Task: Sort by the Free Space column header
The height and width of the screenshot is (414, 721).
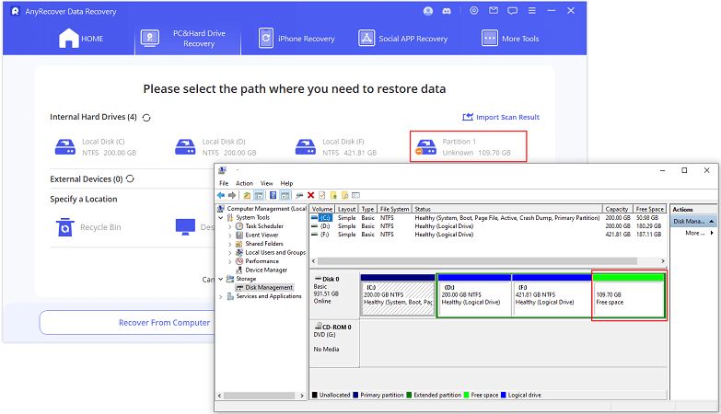Action: [650, 209]
